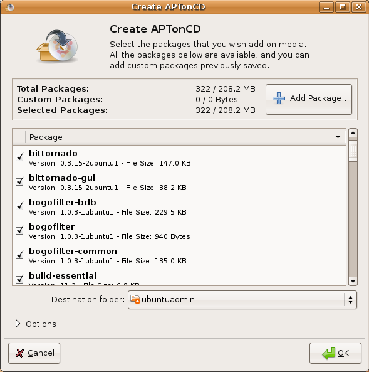
Task: Uncheck the bogofilter-bdb package
Action: coord(19,206)
